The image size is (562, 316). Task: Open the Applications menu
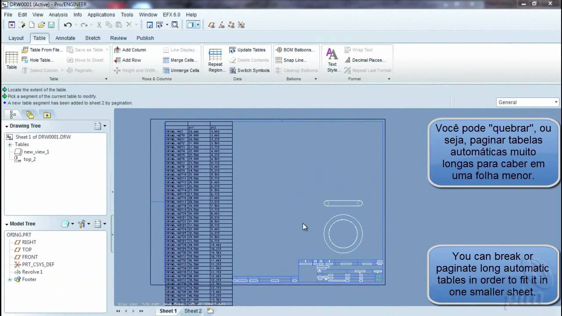pos(101,14)
